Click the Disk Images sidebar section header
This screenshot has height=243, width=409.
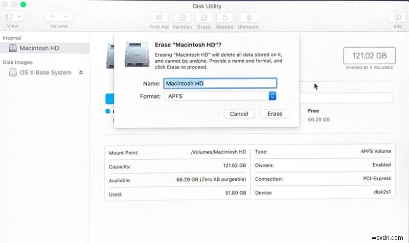point(17,62)
